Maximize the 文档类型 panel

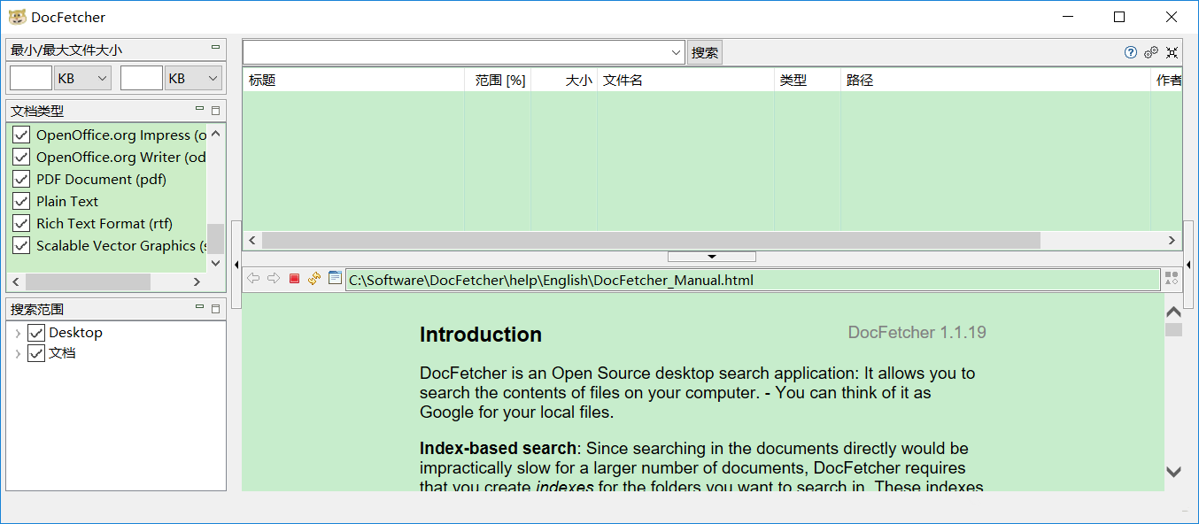click(215, 111)
